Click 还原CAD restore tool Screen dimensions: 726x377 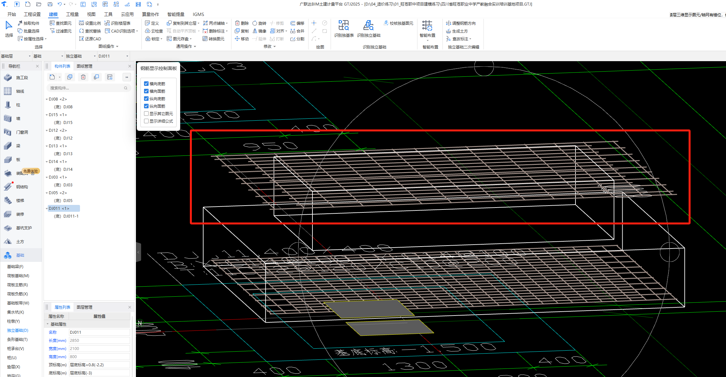(90, 39)
